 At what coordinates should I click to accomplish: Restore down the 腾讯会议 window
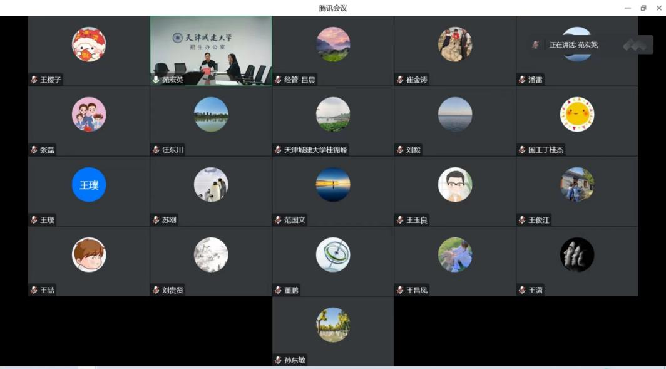coord(643,8)
